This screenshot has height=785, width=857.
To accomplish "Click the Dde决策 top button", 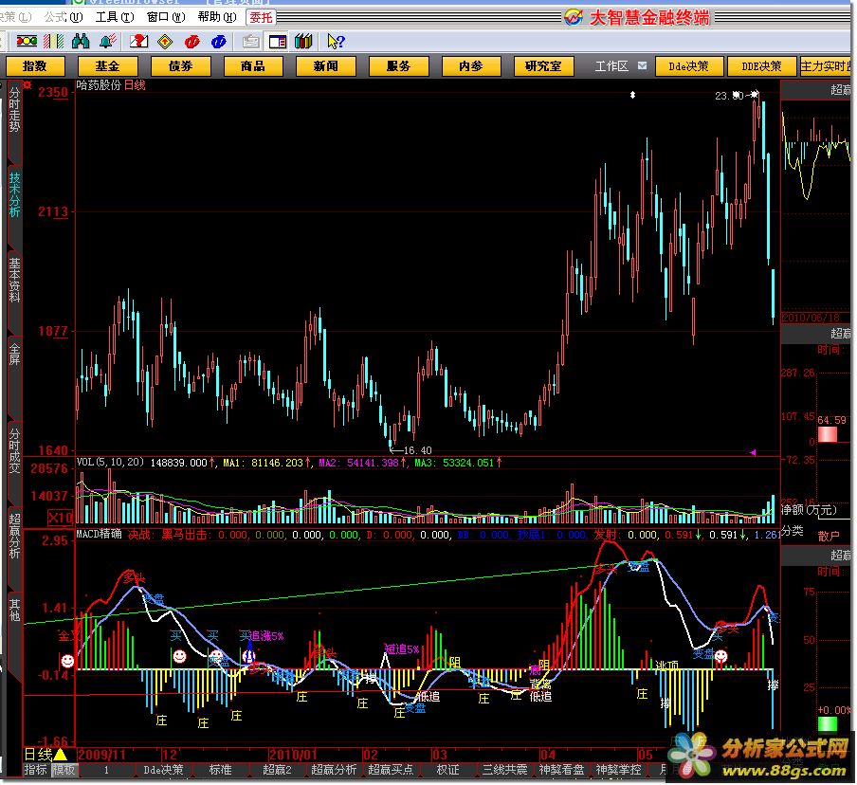I will (x=688, y=66).
